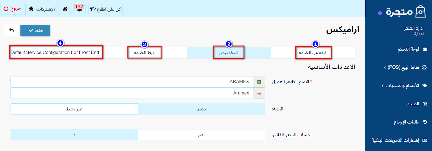
Task: Select لا for automatic price calculation
Action: click(x=74, y=135)
